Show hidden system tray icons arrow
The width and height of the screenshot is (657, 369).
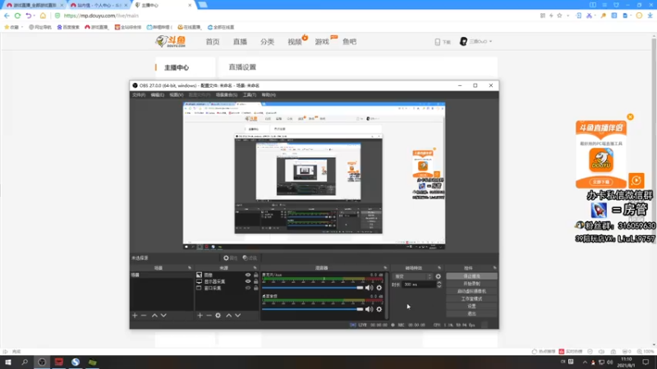(x=585, y=362)
